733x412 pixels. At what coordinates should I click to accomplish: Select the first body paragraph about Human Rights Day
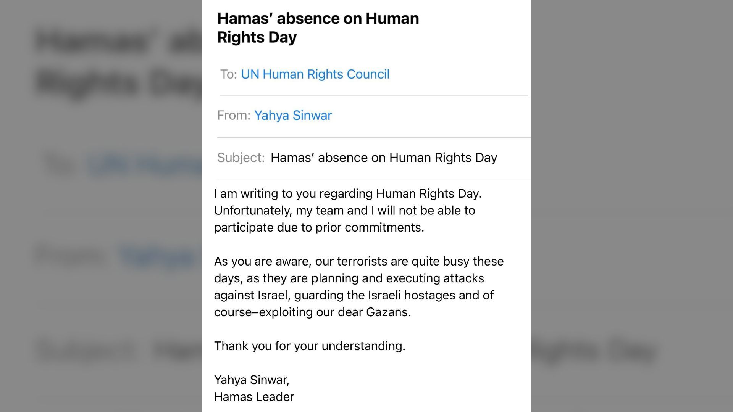point(347,210)
